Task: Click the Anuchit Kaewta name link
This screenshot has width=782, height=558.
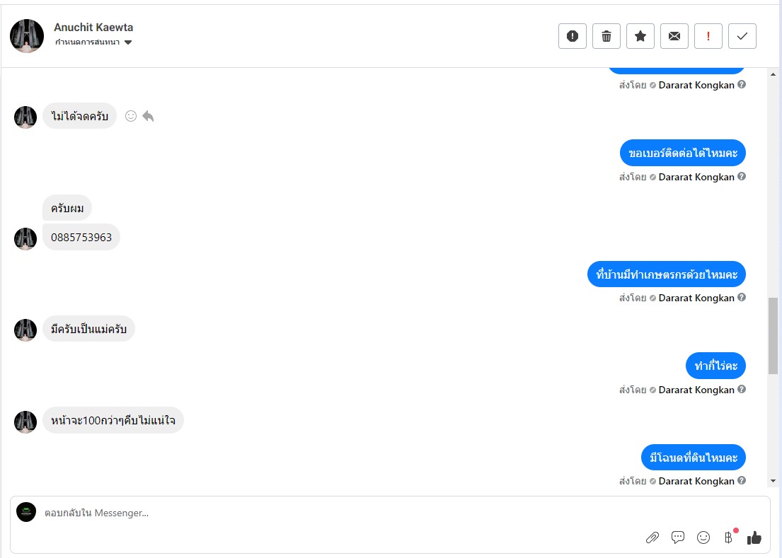Action: pyautogui.click(x=93, y=28)
